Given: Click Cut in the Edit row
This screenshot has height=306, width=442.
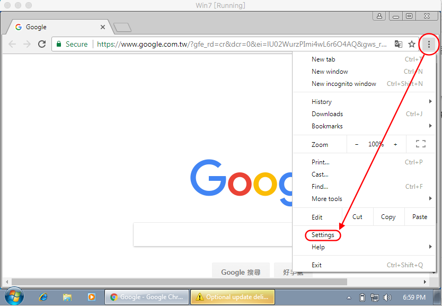Looking at the screenshot, I should coord(357,216).
